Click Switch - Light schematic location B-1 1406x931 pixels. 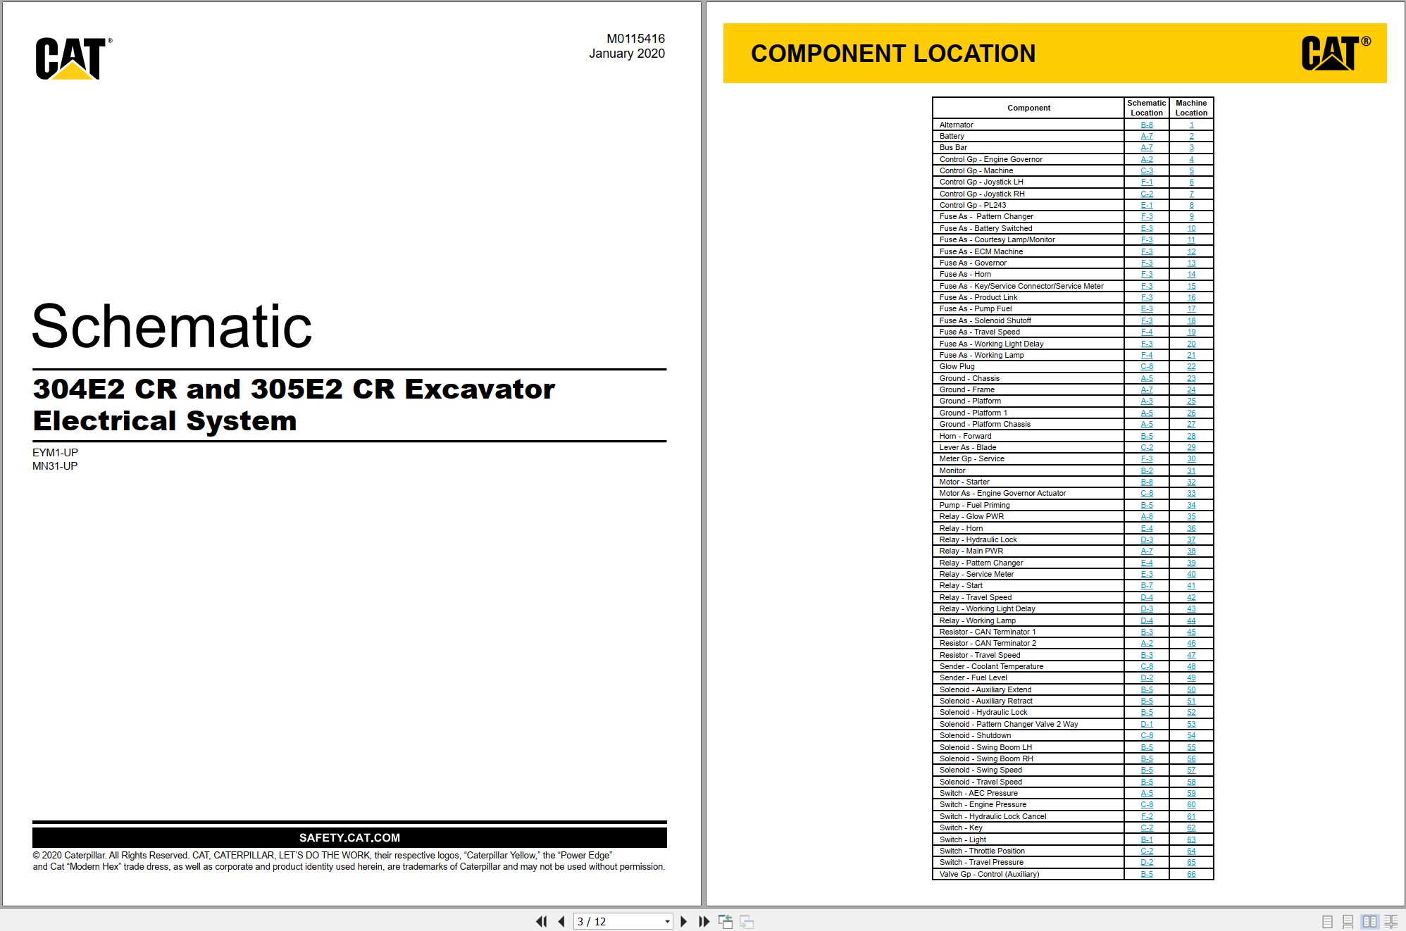[1147, 839]
